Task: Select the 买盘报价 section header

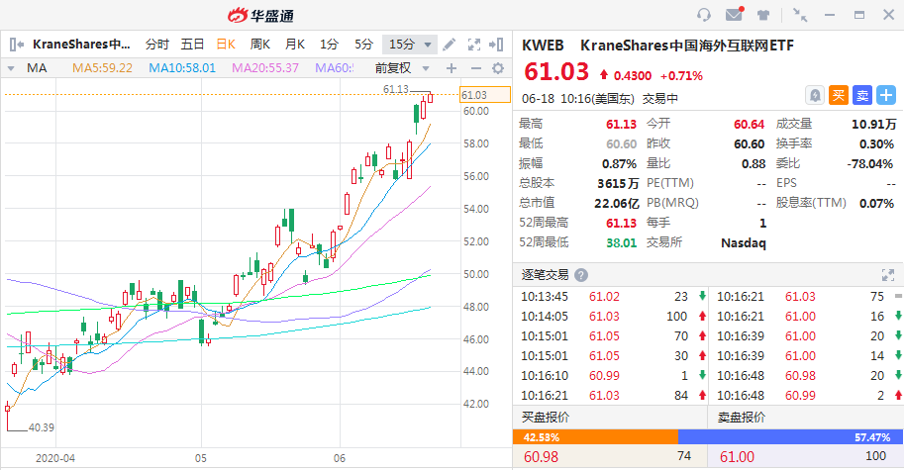Action: coord(546,417)
